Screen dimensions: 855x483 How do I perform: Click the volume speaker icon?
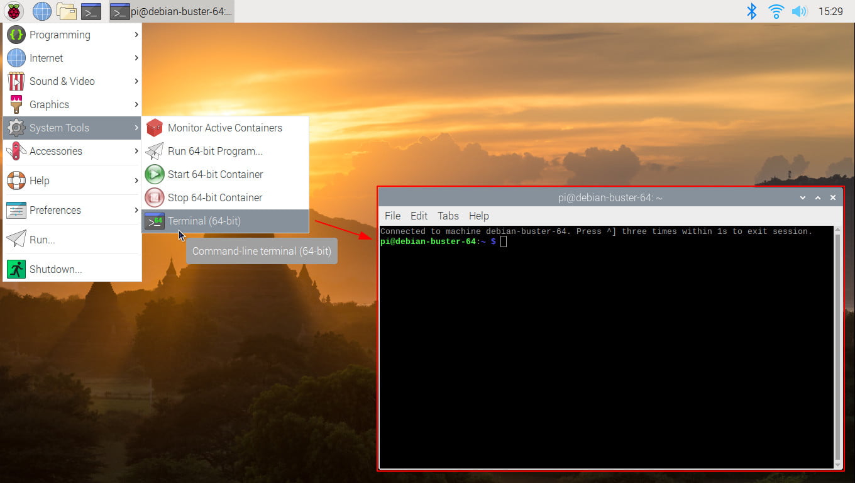click(799, 11)
